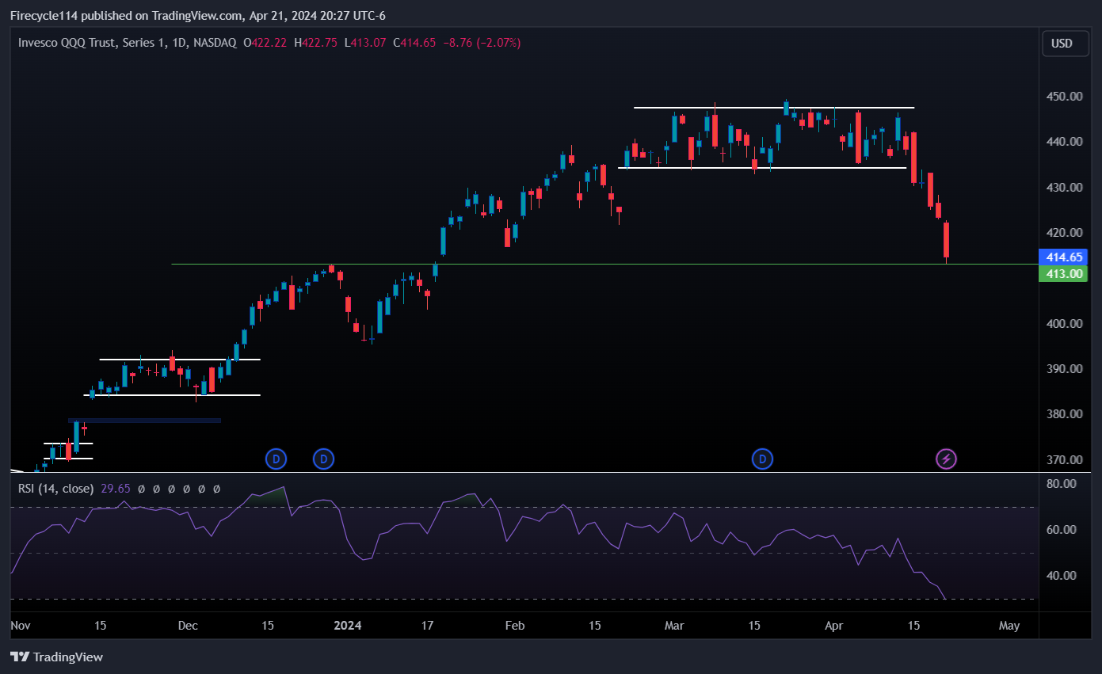Click the Mar date axis label
The width and height of the screenshot is (1102, 674).
pyautogui.click(x=674, y=626)
